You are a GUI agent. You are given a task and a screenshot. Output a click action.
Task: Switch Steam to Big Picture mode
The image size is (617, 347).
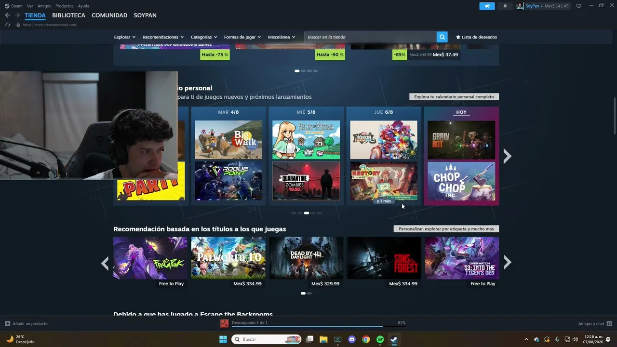(x=579, y=6)
